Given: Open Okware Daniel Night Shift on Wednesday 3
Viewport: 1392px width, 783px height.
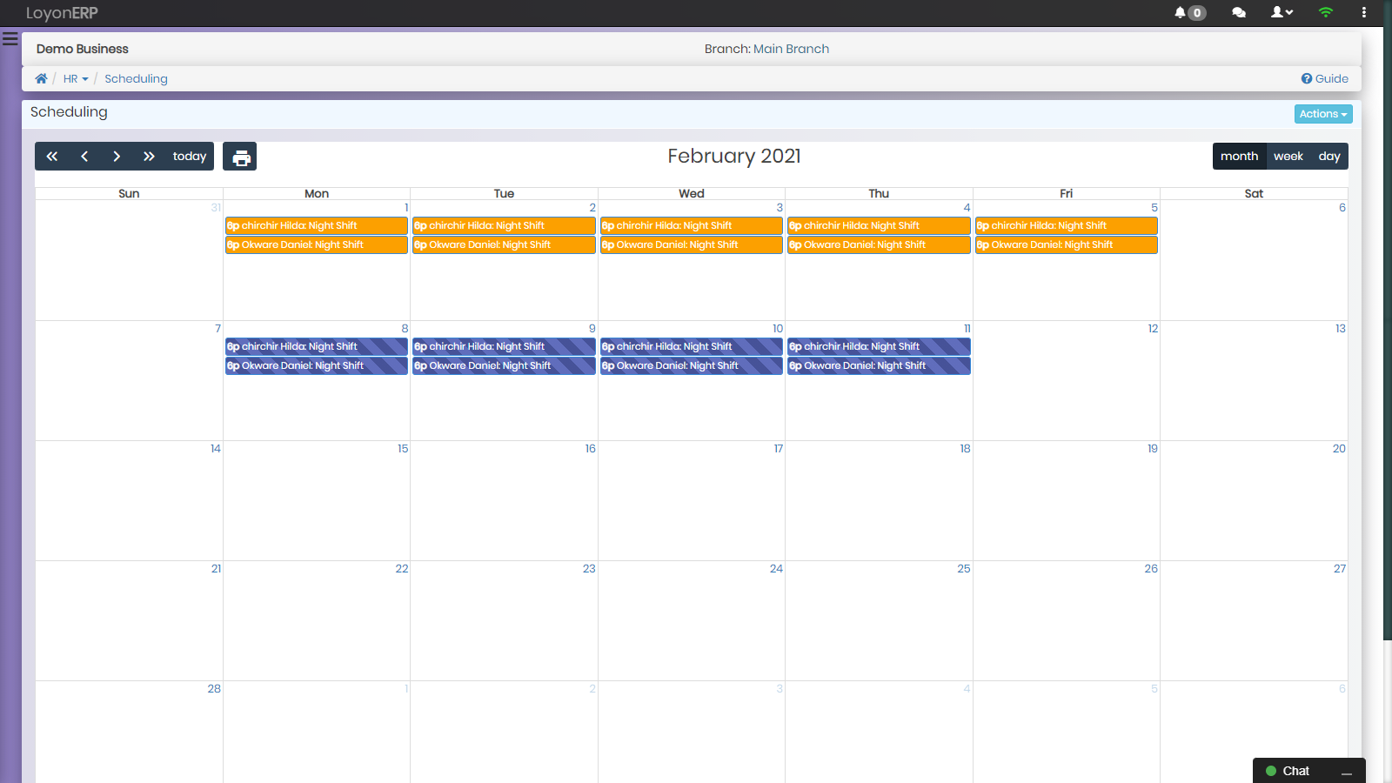Looking at the screenshot, I should click(692, 244).
